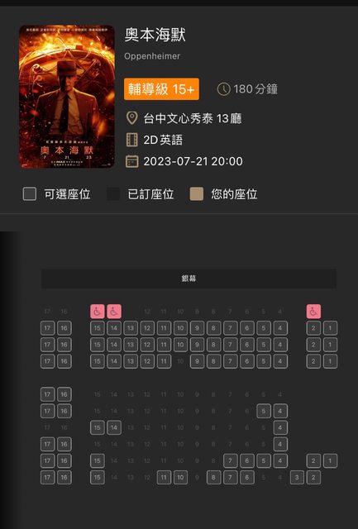Tap the calendar icon beside the showtime date
358x529 pixels.
point(132,161)
